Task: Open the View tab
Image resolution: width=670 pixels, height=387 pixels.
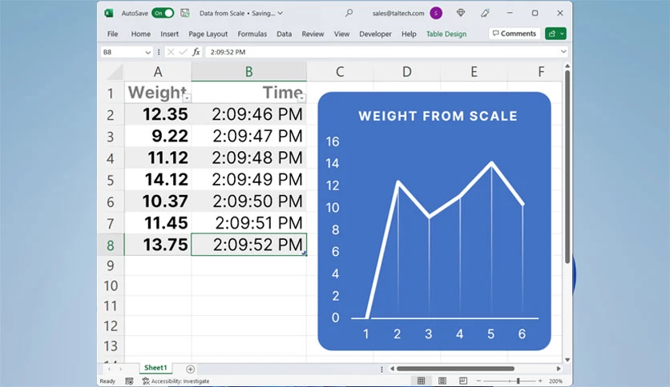Action: pyautogui.click(x=341, y=34)
